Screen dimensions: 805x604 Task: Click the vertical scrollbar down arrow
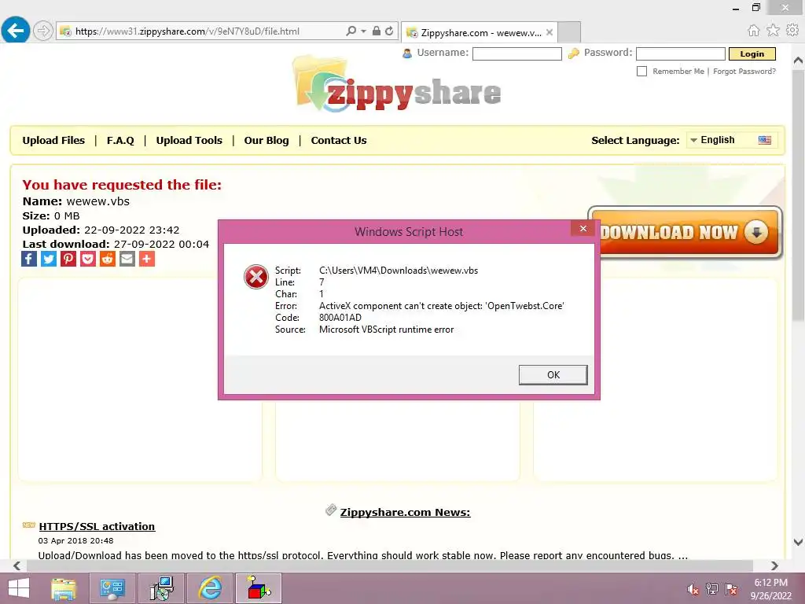[x=799, y=542]
